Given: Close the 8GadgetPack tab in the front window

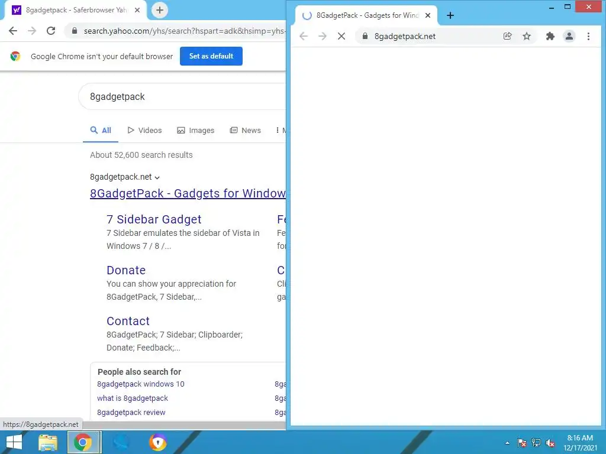Looking at the screenshot, I should [x=428, y=15].
